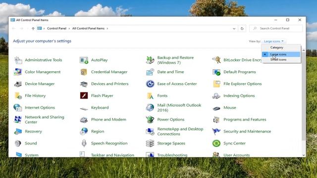
Task: Click the Programs and Features icon
Action: (216, 120)
